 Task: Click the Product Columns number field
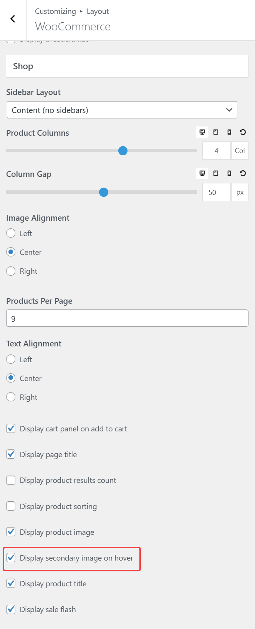click(x=217, y=151)
